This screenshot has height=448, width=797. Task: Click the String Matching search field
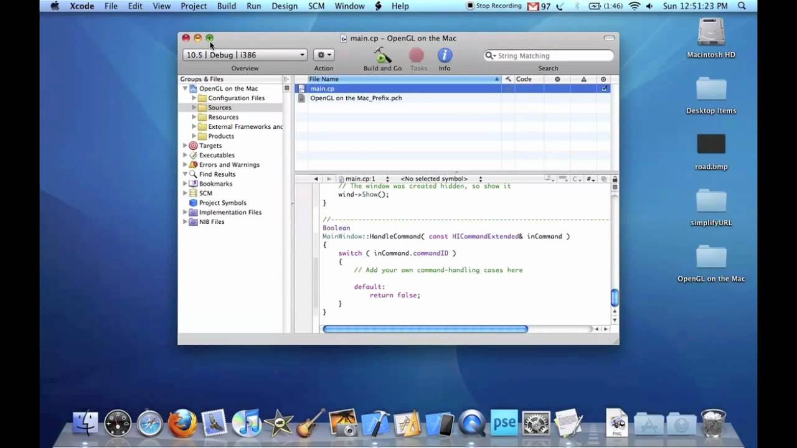coord(548,55)
